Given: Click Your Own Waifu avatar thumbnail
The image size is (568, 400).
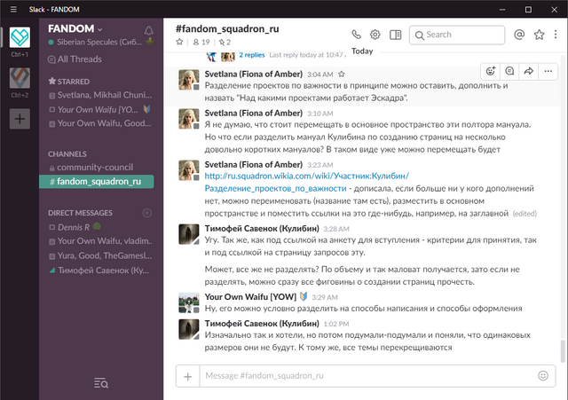Looking at the screenshot, I should (x=189, y=302).
